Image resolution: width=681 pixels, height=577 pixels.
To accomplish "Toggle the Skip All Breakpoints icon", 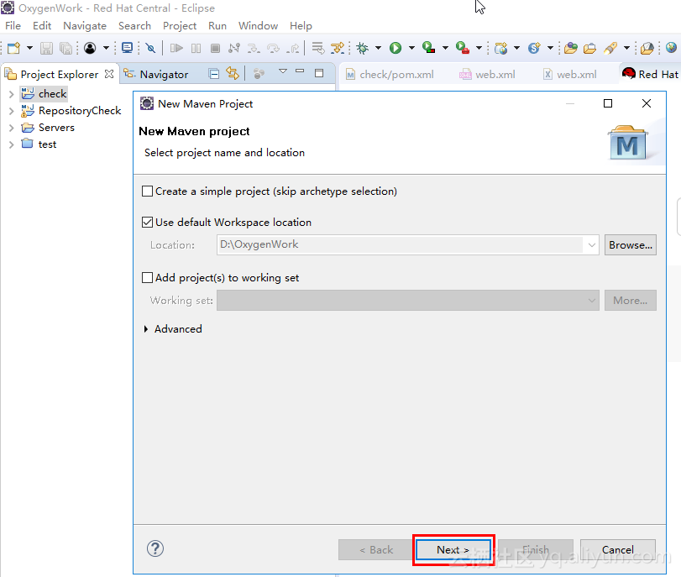I will click(x=150, y=48).
